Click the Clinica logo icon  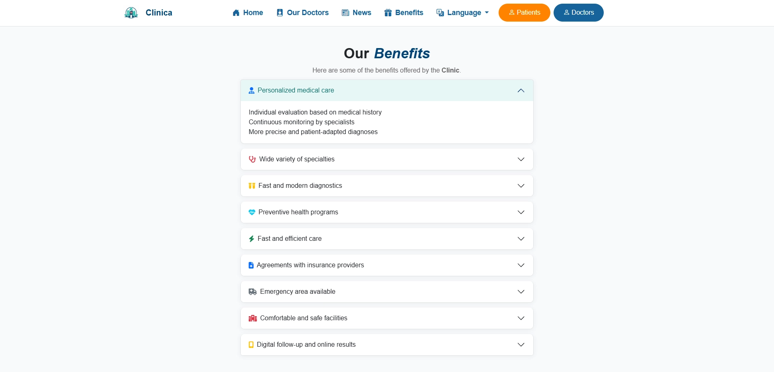(x=131, y=13)
